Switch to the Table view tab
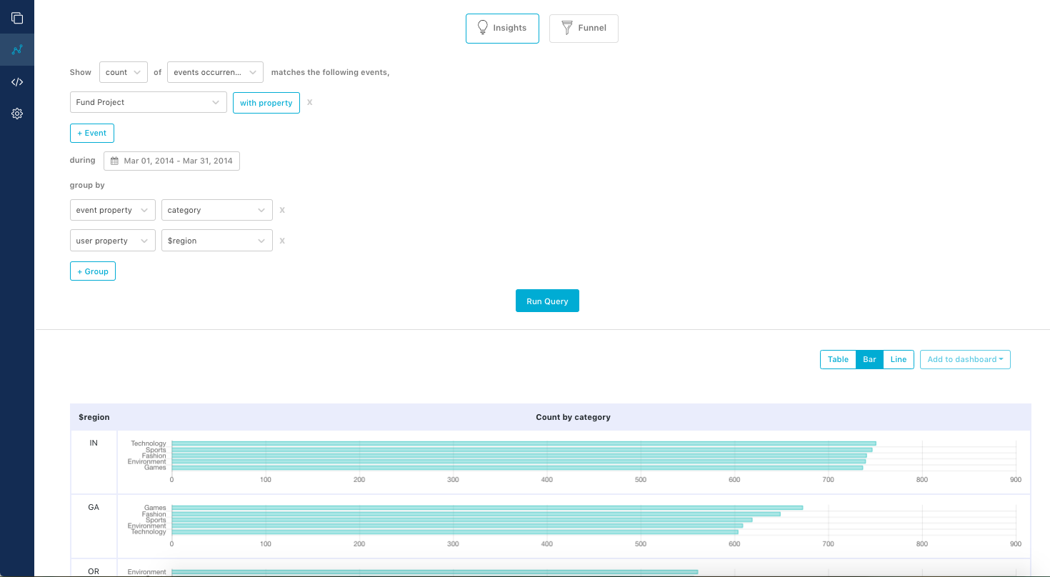The image size is (1050, 577). point(838,359)
